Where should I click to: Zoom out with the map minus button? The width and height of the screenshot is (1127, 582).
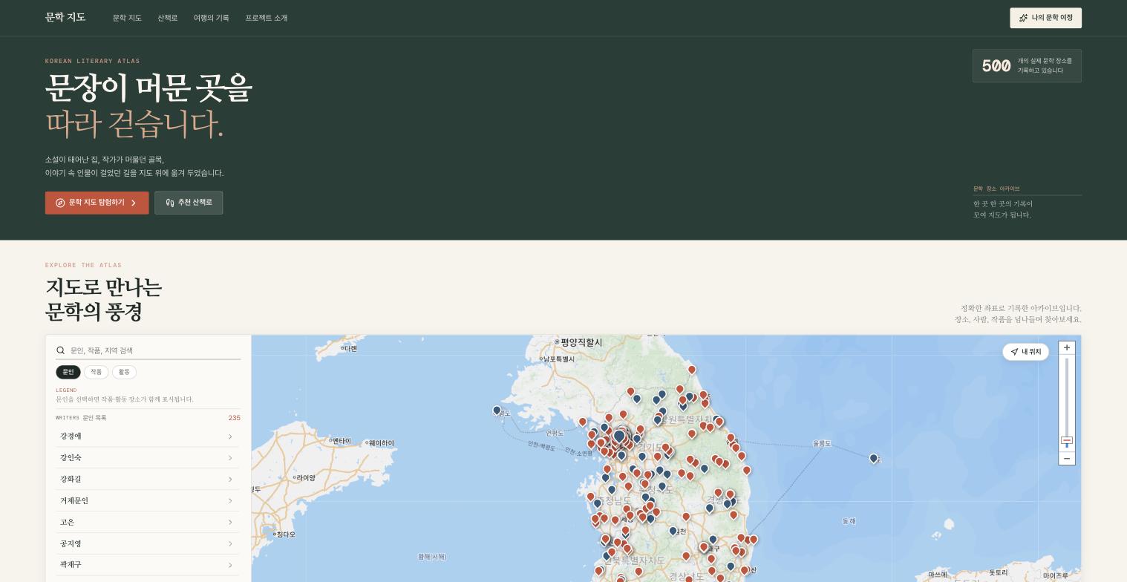(1067, 458)
